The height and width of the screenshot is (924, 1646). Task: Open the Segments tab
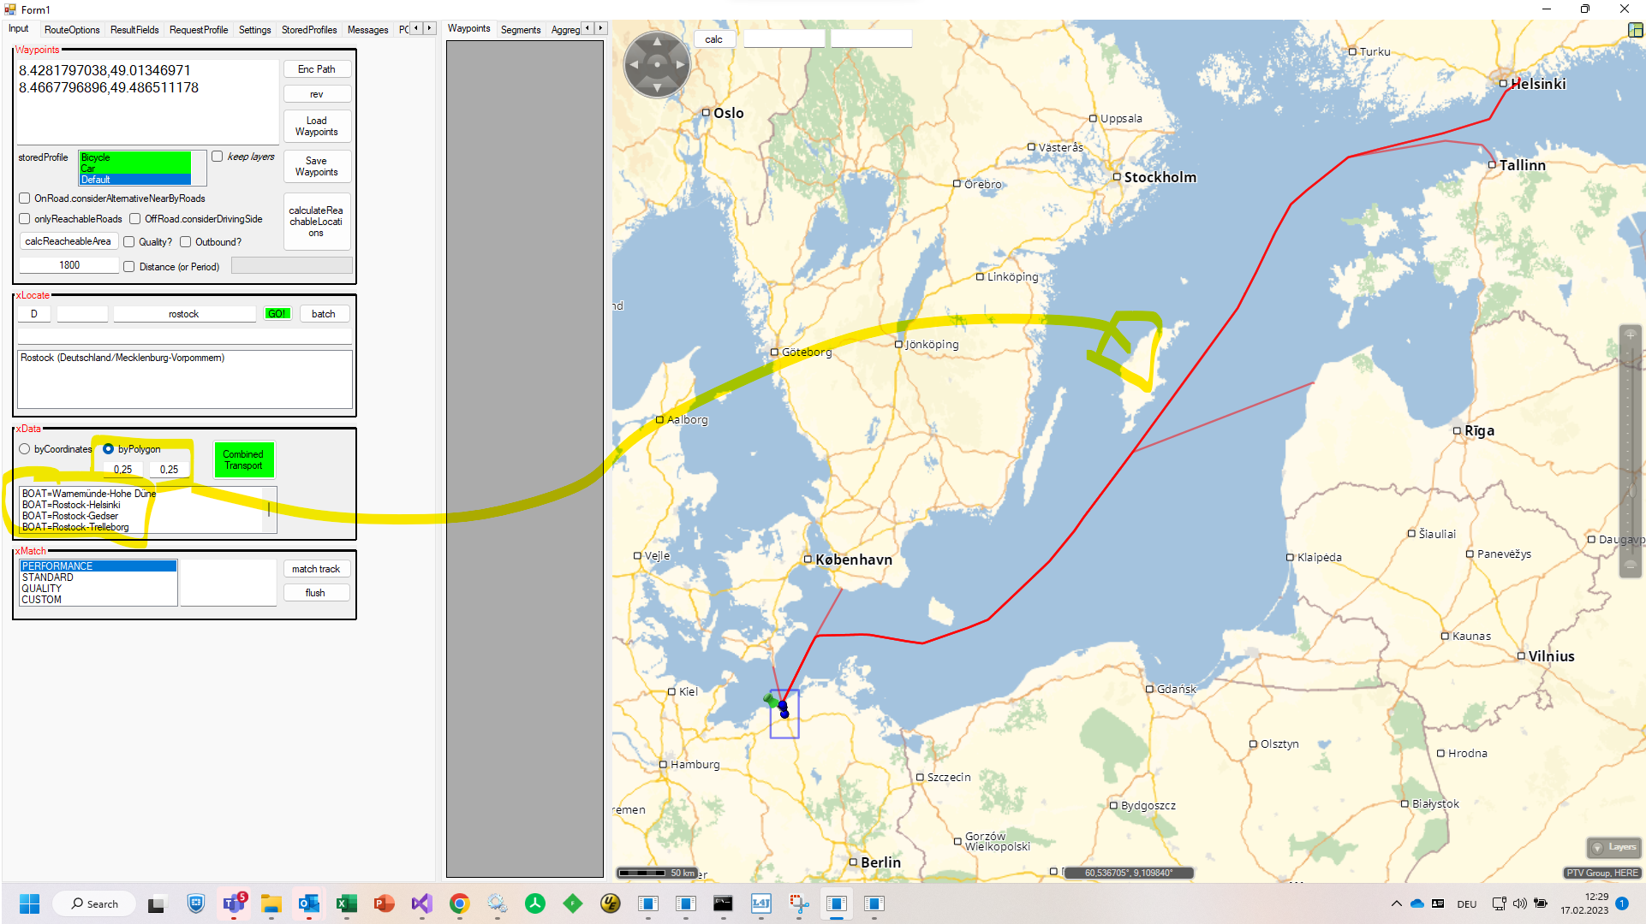click(x=520, y=30)
